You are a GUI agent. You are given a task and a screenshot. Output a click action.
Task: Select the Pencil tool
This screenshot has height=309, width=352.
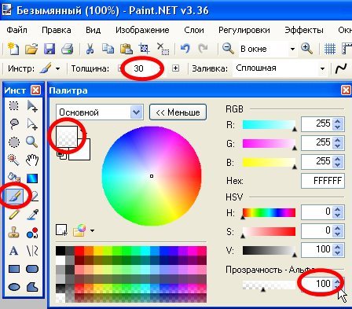14,215
